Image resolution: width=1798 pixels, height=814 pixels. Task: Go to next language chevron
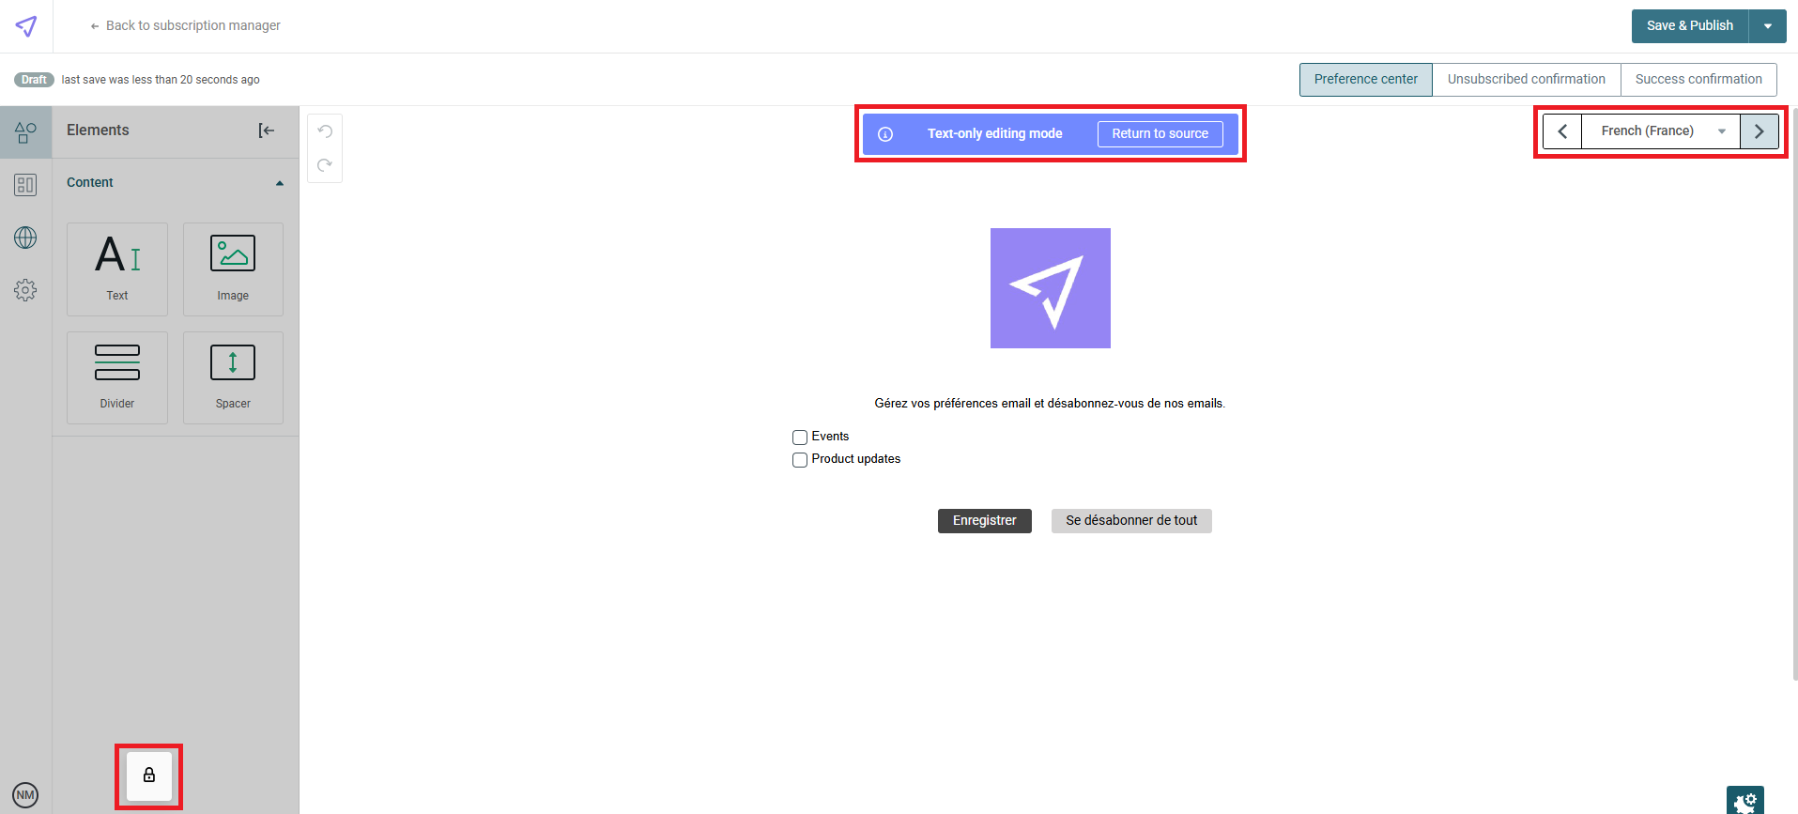click(x=1759, y=131)
